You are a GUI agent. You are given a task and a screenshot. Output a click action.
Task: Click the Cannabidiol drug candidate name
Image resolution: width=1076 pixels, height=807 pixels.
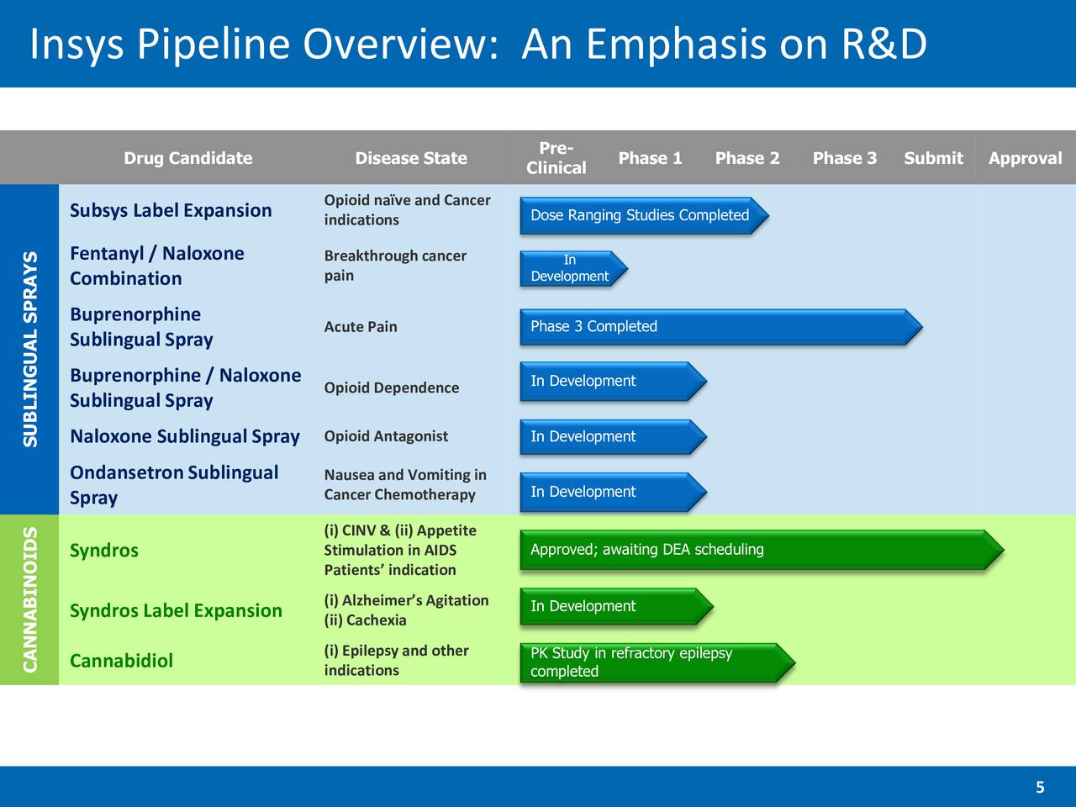click(121, 661)
